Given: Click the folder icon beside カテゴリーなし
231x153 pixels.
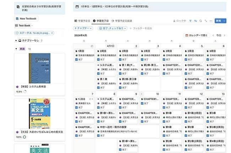Looking at the screenshot, I should point(20,41).
